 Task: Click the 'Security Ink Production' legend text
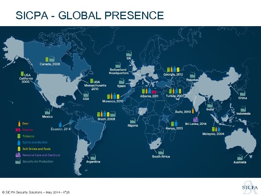tap(38, 162)
